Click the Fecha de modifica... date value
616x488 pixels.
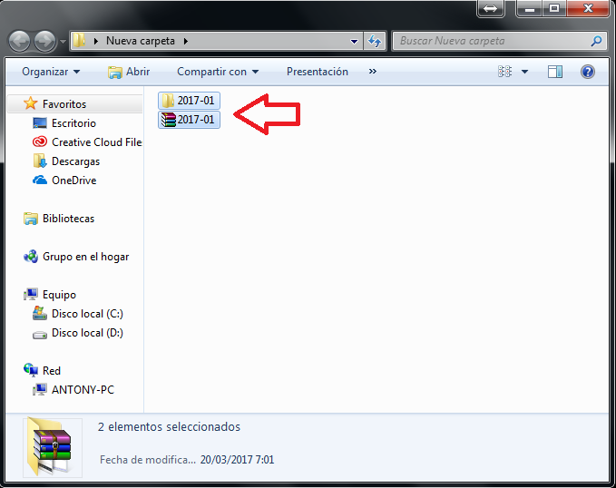[237, 460]
